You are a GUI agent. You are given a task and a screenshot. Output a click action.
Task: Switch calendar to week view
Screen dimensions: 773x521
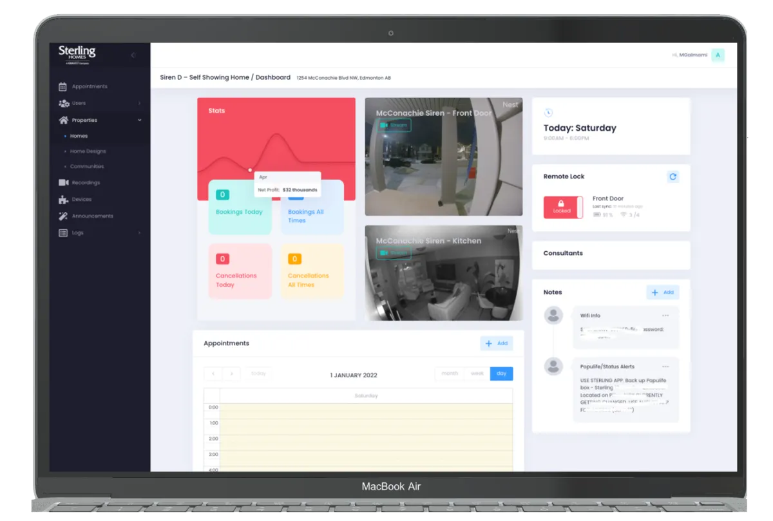tap(477, 374)
